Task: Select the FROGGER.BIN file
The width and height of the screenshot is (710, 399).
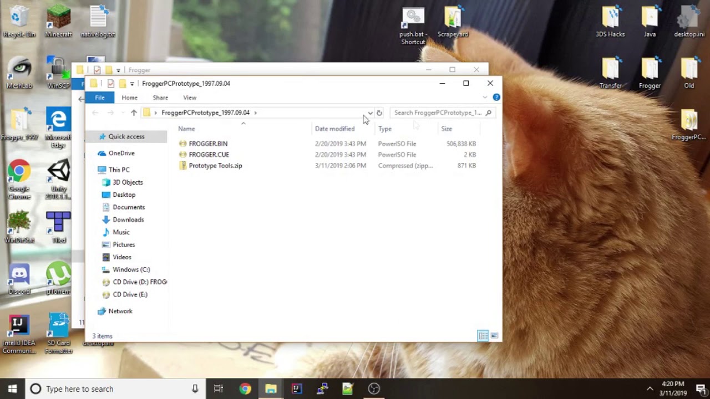Action: click(208, 144)
